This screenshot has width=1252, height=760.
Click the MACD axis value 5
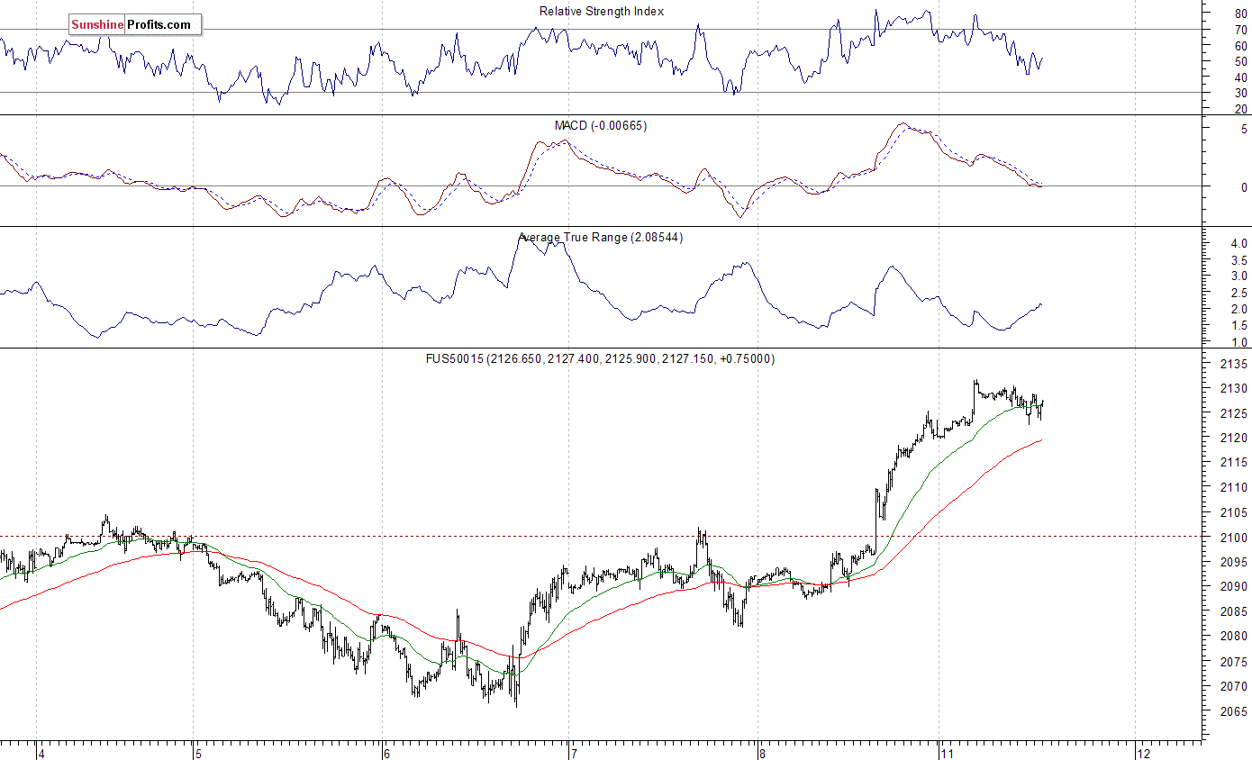pyautogui.click(x=1244, y=130)
